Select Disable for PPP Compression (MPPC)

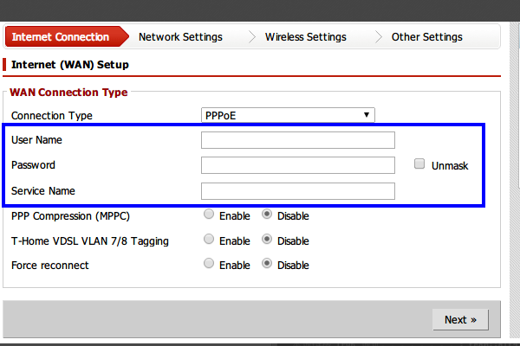[x=267, y=215]
